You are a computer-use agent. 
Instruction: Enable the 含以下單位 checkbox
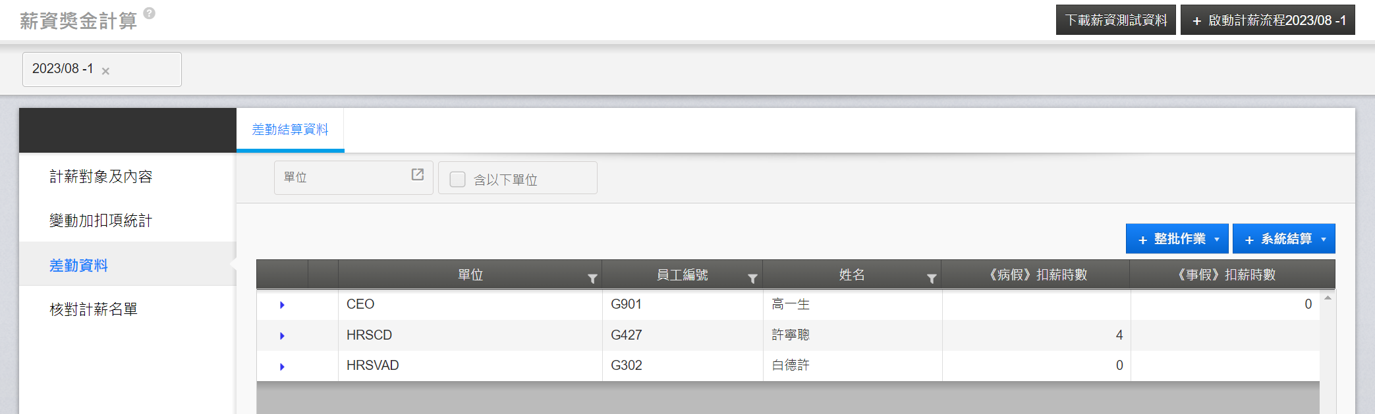pos(457,179)
